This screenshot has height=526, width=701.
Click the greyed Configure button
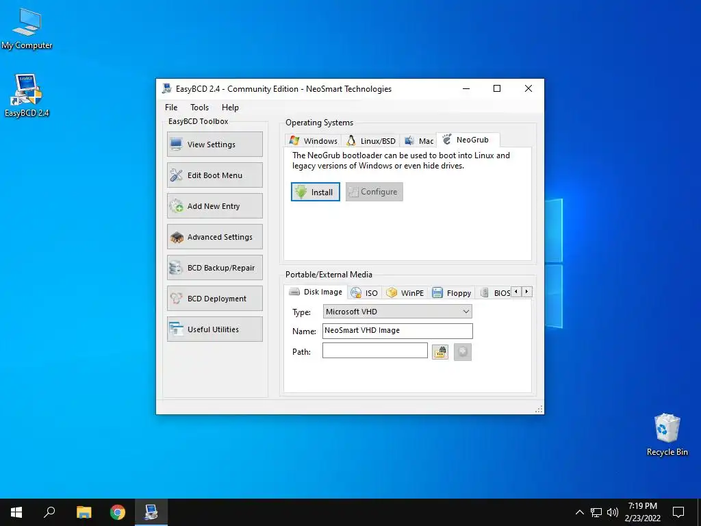click(x=374, y=192)
